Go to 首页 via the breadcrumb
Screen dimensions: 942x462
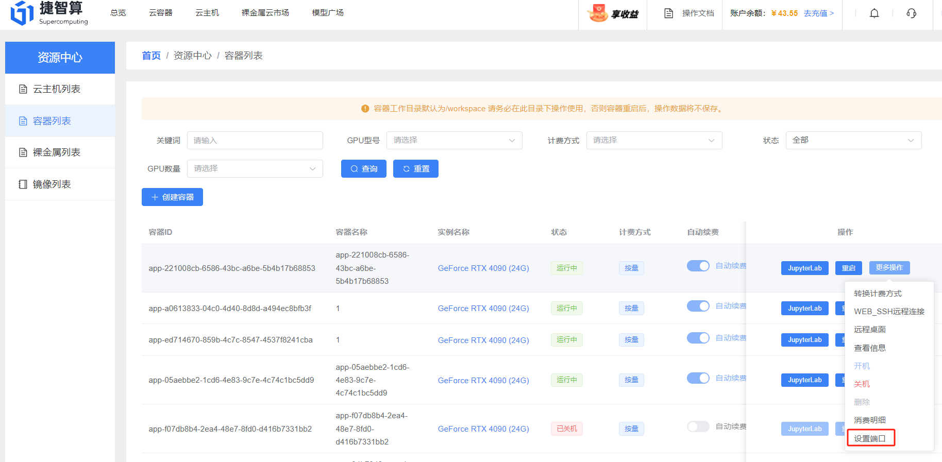(151, 56)
